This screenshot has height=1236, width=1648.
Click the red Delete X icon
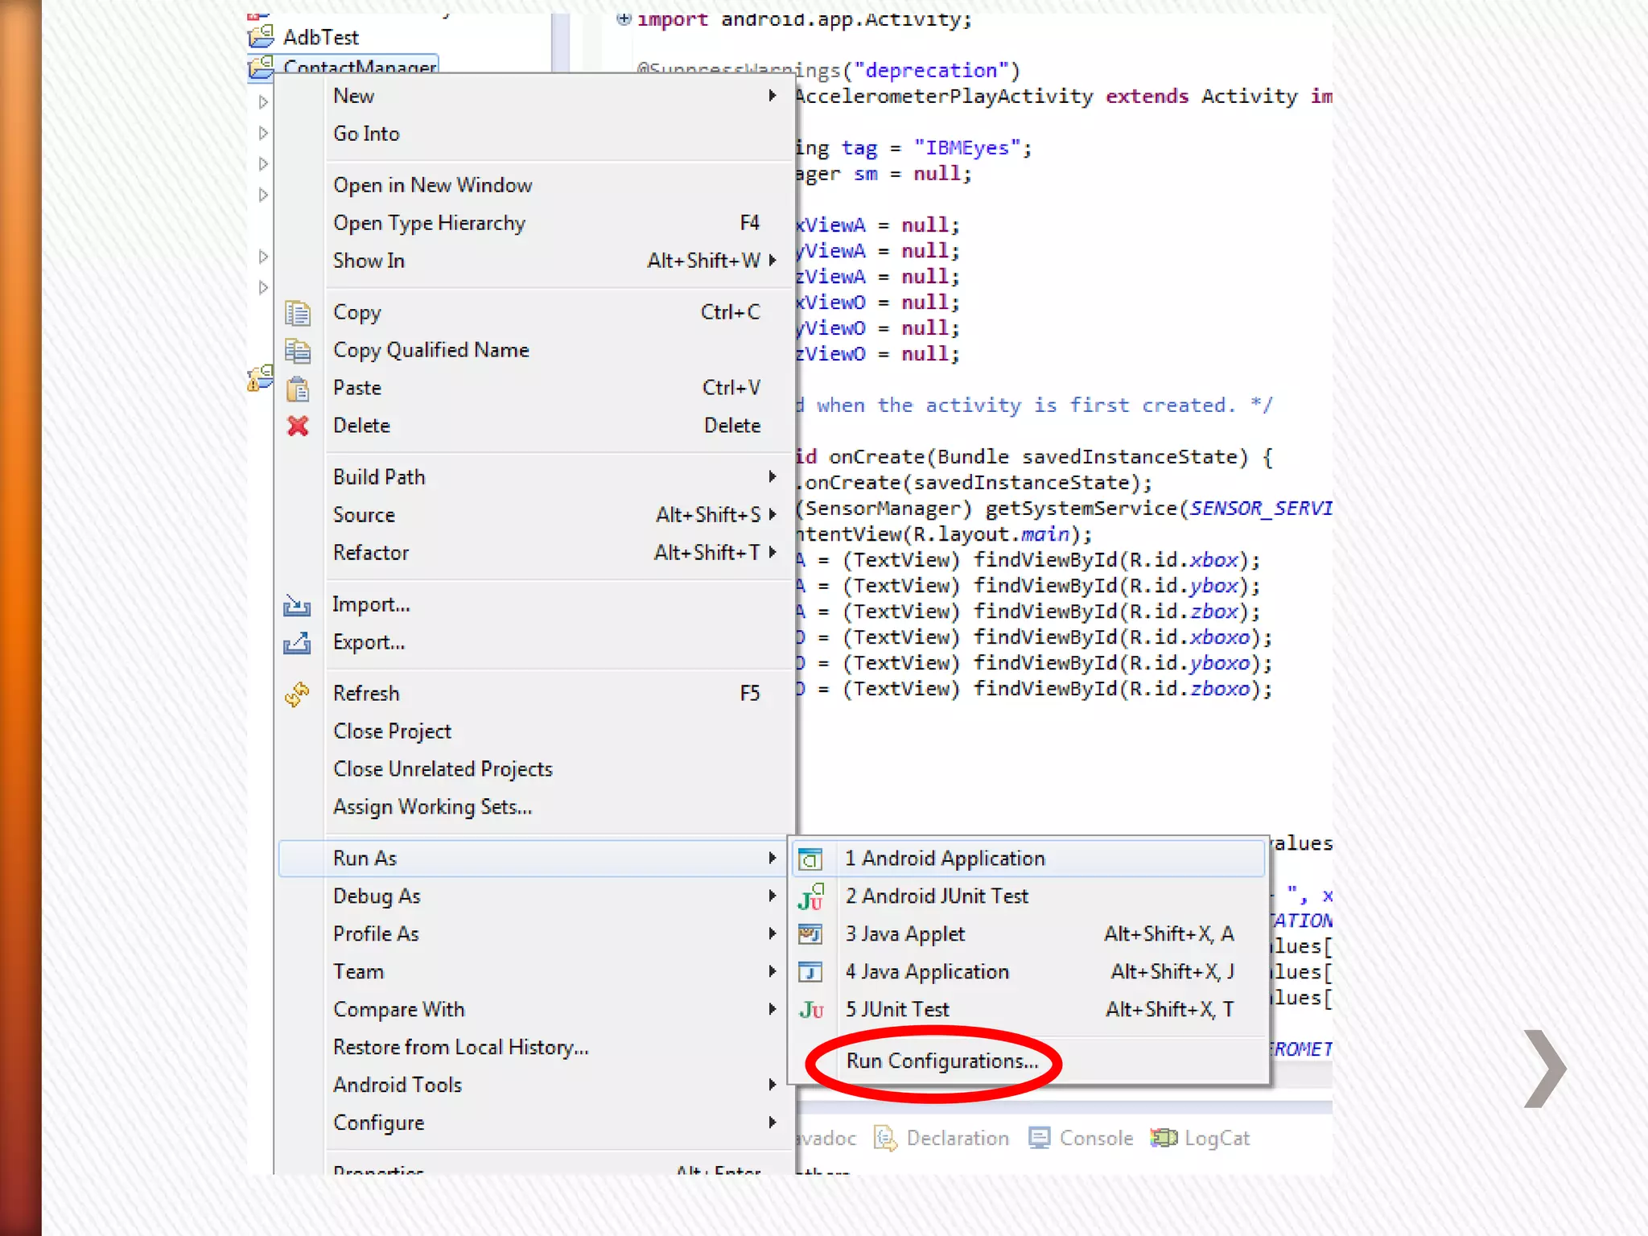[x=298, y=426]
